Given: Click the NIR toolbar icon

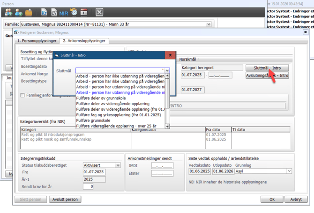Looking at the screenshot, I should click(64, 12).
